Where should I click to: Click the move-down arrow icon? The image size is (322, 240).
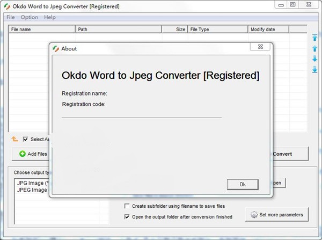click(314, 59)
